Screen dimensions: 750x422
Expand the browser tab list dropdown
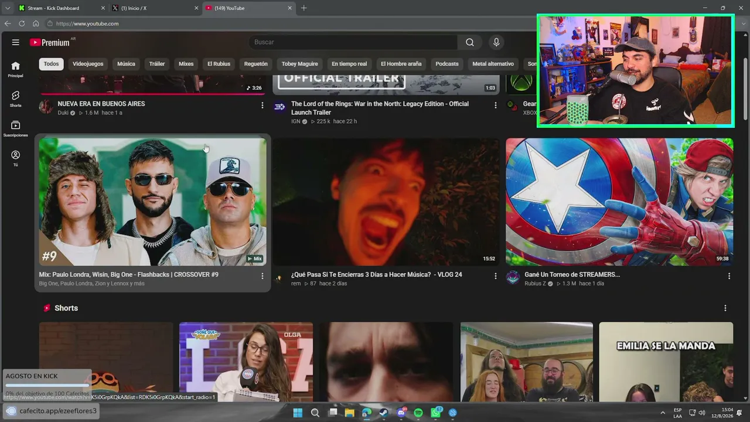click(x=7, y=8)
